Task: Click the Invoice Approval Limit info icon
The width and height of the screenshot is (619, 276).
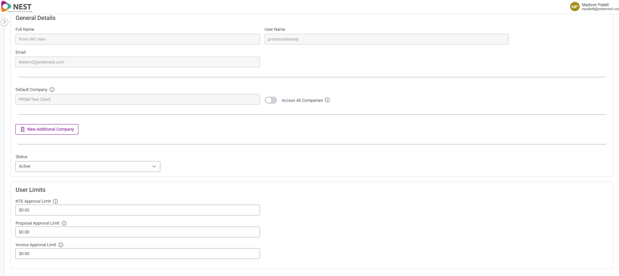Action: click(x=61, y=245)
